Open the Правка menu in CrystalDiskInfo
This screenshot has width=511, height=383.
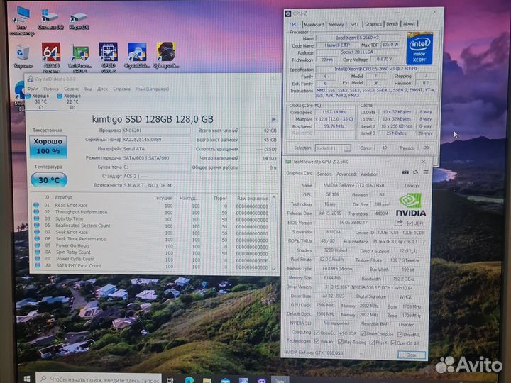(x=51, y=89)
